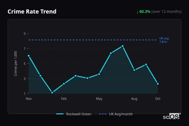
Task: Click the Aug axis label
Action: coord(134,99)
